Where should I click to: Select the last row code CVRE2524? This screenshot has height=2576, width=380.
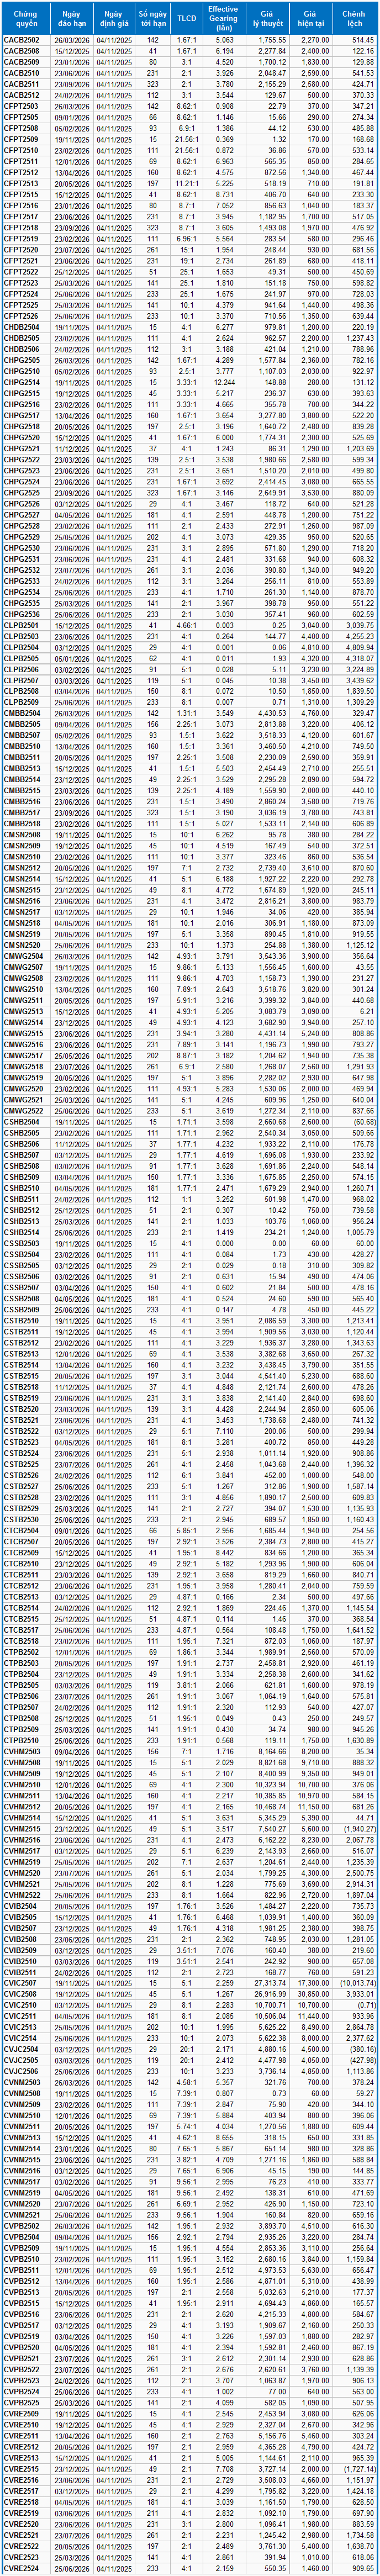22,2568
